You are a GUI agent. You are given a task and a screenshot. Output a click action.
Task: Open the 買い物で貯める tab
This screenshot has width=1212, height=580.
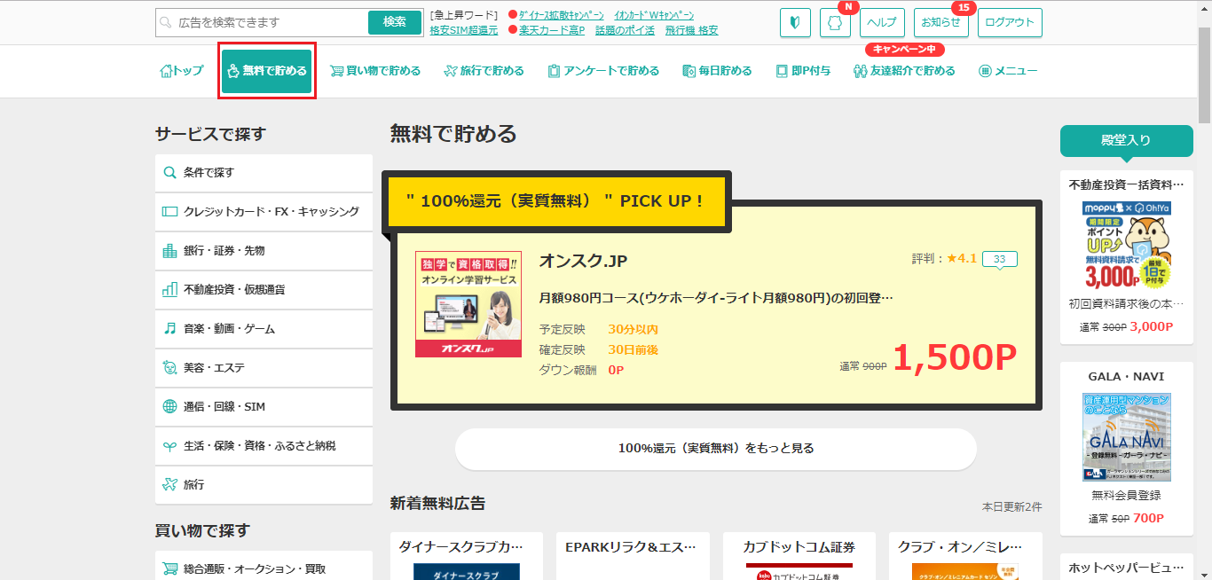[x=375, y=71]
